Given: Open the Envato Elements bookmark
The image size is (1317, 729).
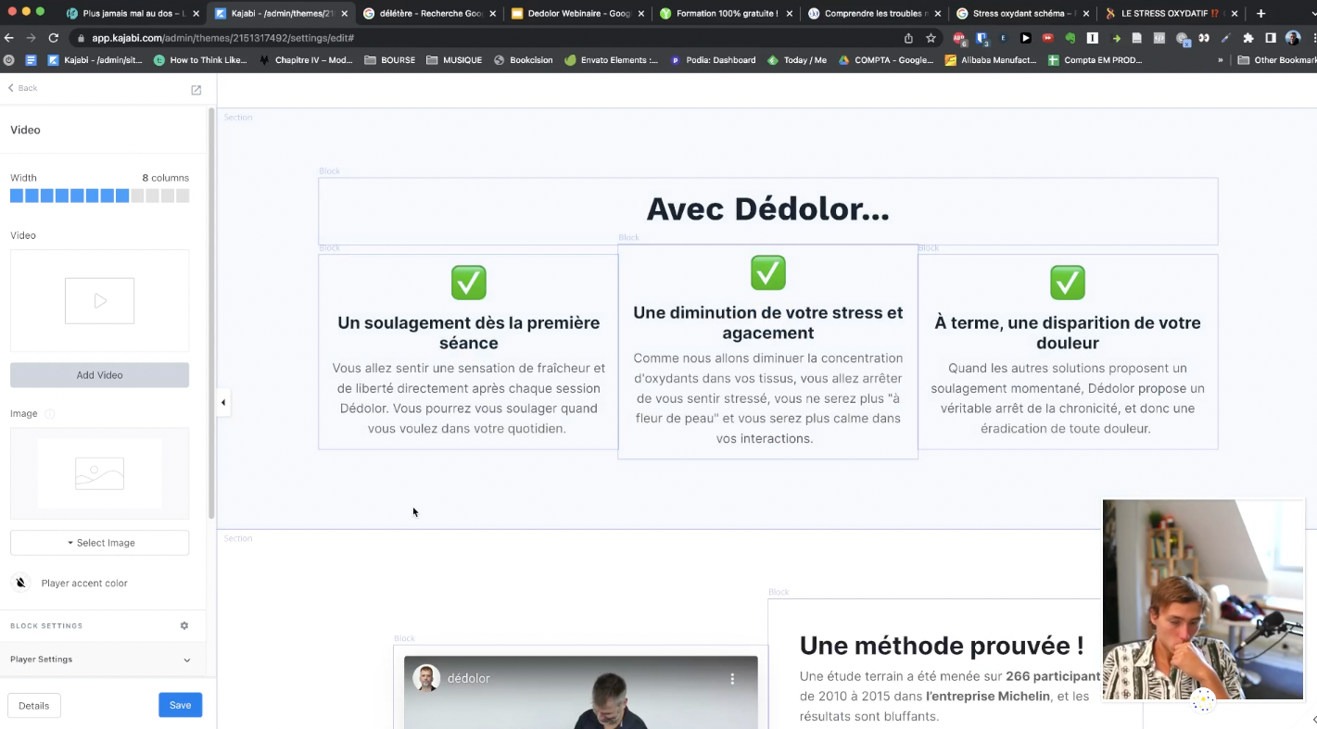Looking at the screenshot, I should [611, 60].
